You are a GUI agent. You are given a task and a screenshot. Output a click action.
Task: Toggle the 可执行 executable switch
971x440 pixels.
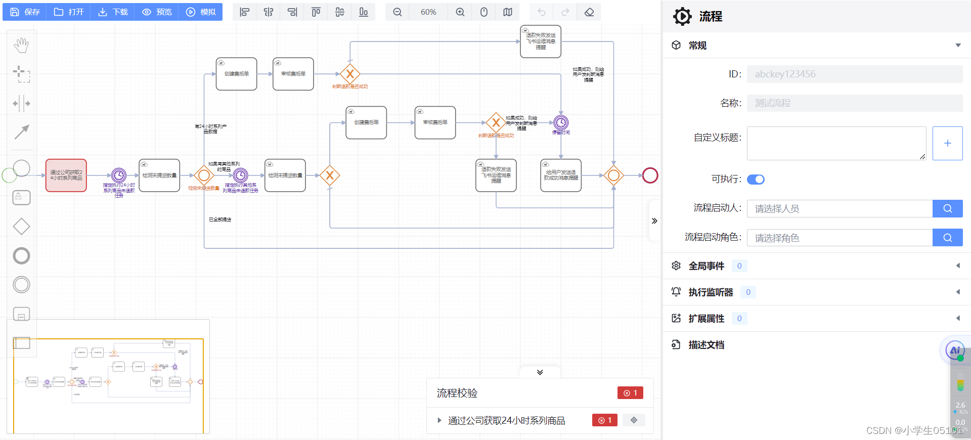[x=756, y=180]
